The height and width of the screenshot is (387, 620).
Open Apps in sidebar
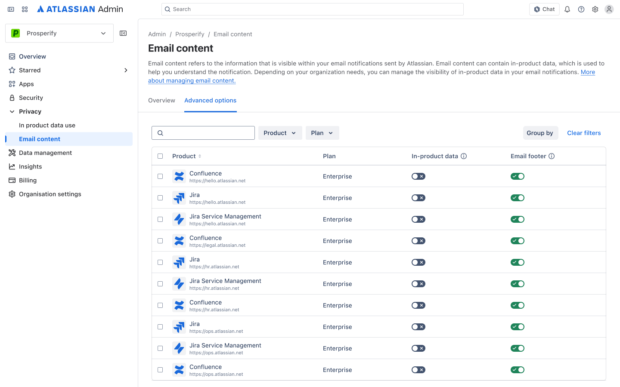coord(69,84)
